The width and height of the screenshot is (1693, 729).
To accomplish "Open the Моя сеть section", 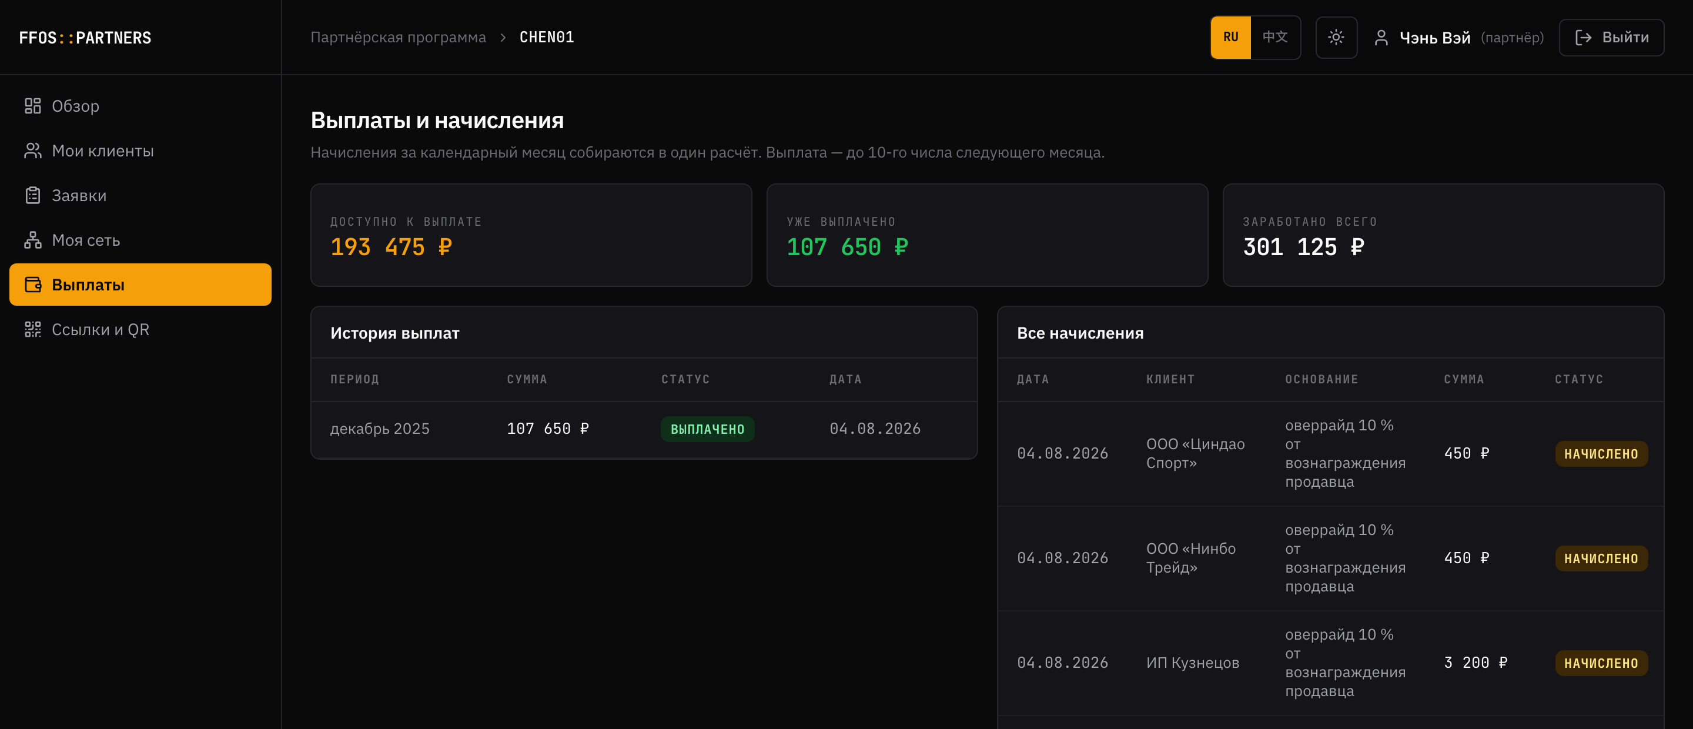I will pyautogui.click(x=140, y=240).
